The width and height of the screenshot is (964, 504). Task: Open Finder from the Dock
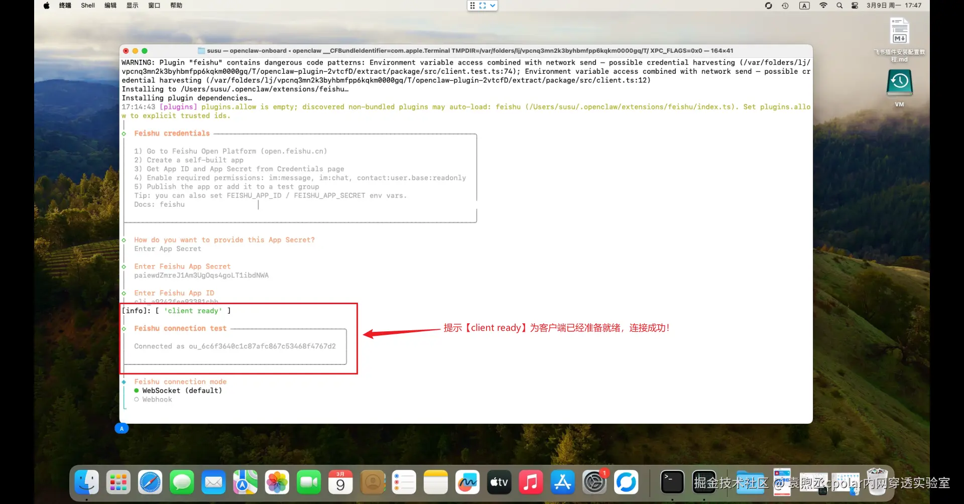pos(86,482)
